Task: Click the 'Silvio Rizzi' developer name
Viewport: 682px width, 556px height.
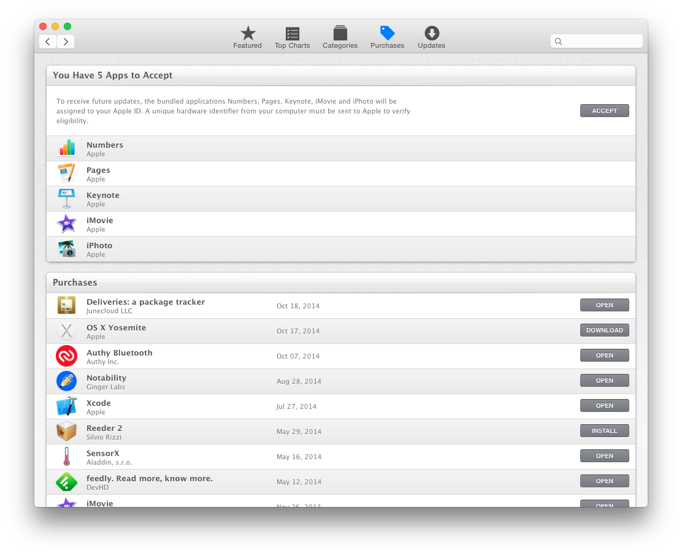Action: click(104, 437)
